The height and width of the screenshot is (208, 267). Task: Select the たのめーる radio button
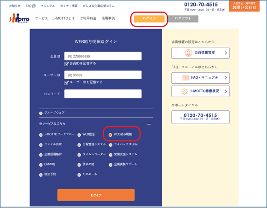pyautogui.click(x=79, y=175)
